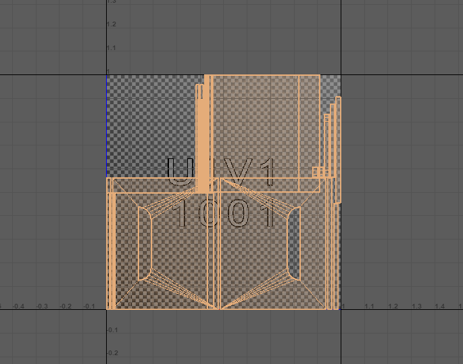Select the tall thin UV strip at far right
The width and height of the screenshot is (463, 364).
pos(338,149)
